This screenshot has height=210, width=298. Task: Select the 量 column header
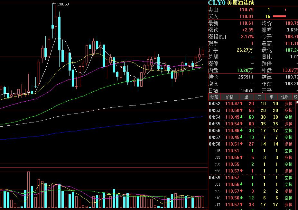tap(247, 97)
